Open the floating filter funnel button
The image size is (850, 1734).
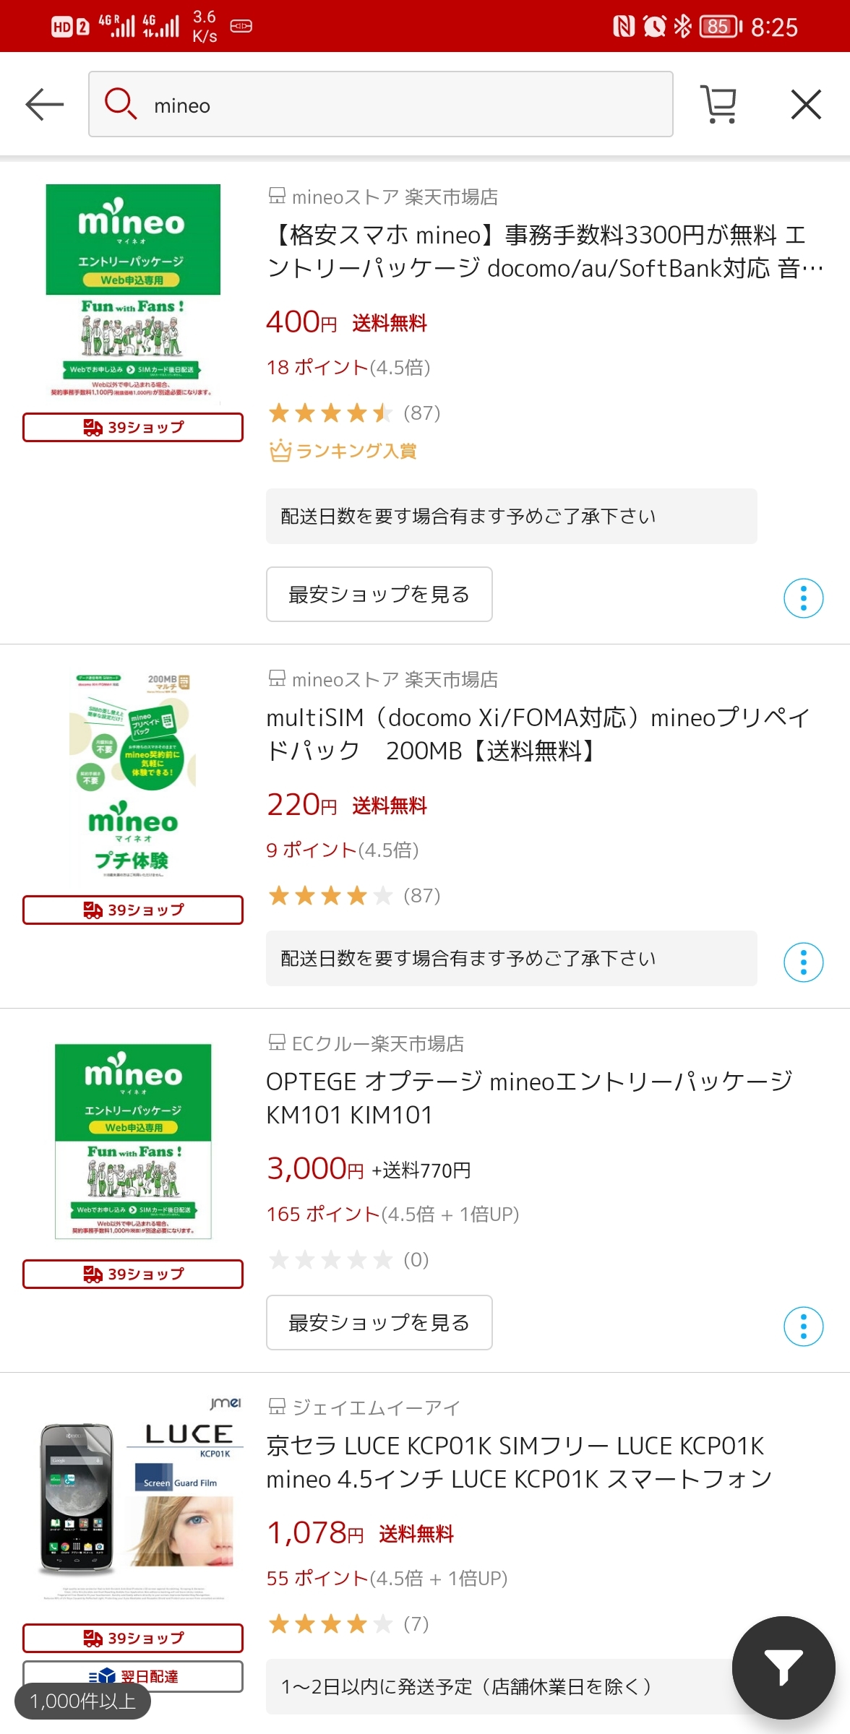[x=783, y=1667]
